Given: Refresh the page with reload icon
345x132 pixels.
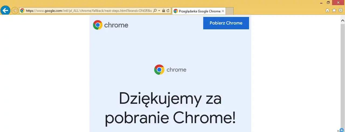Looking at the screenshot, I should coord(168,11).
